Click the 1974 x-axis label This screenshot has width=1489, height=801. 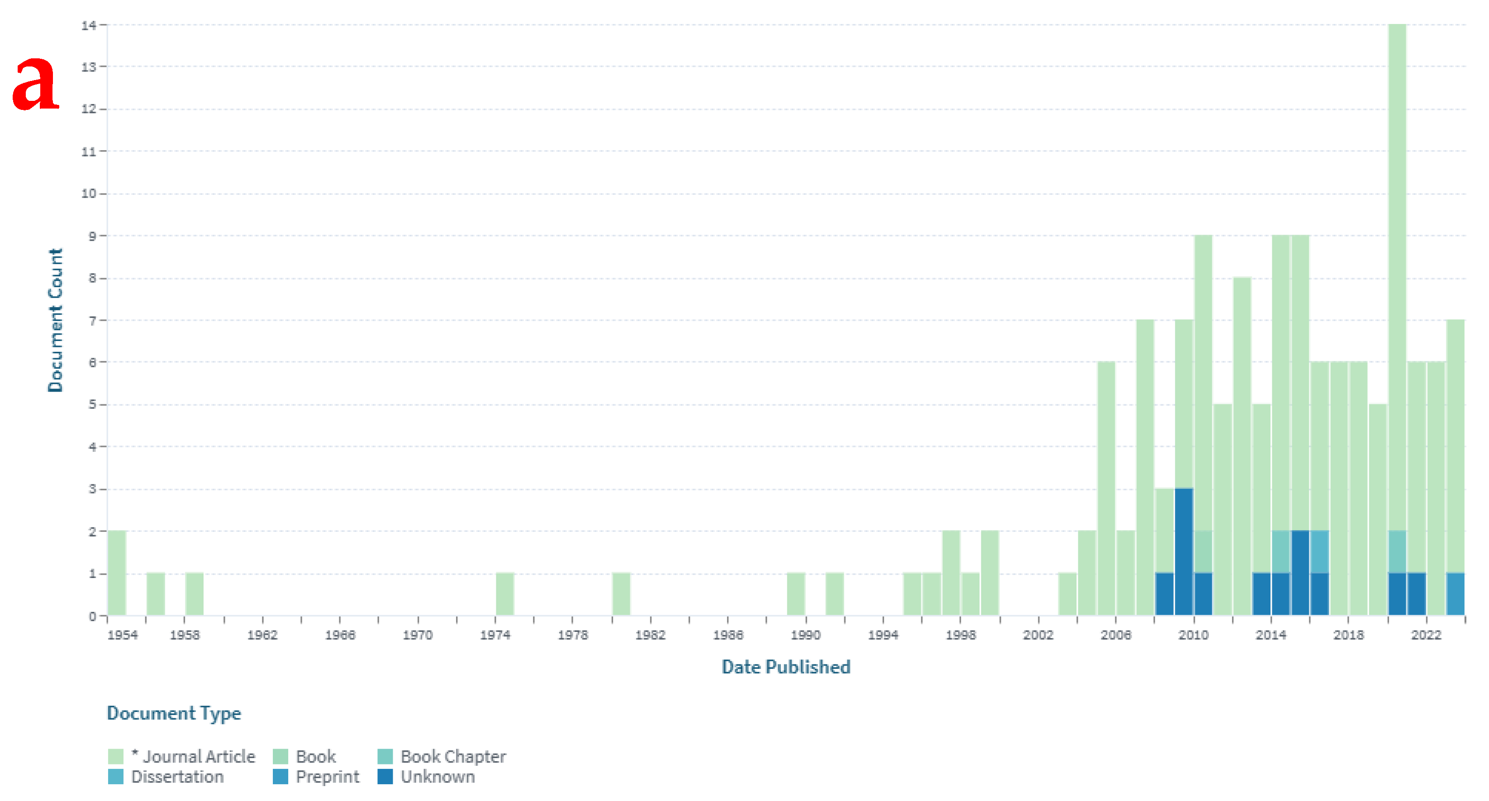coord(495,635)
